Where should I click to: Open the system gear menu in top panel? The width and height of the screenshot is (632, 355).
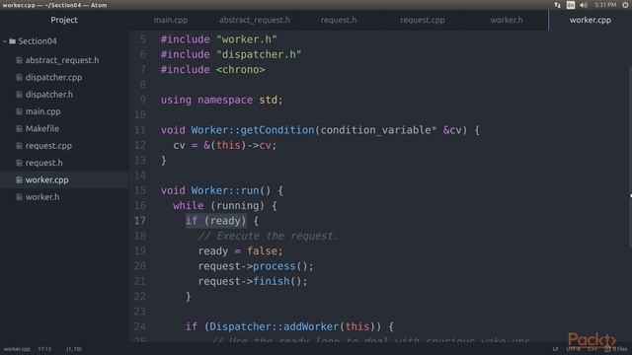pyautogui.click(x=625, y=5)
